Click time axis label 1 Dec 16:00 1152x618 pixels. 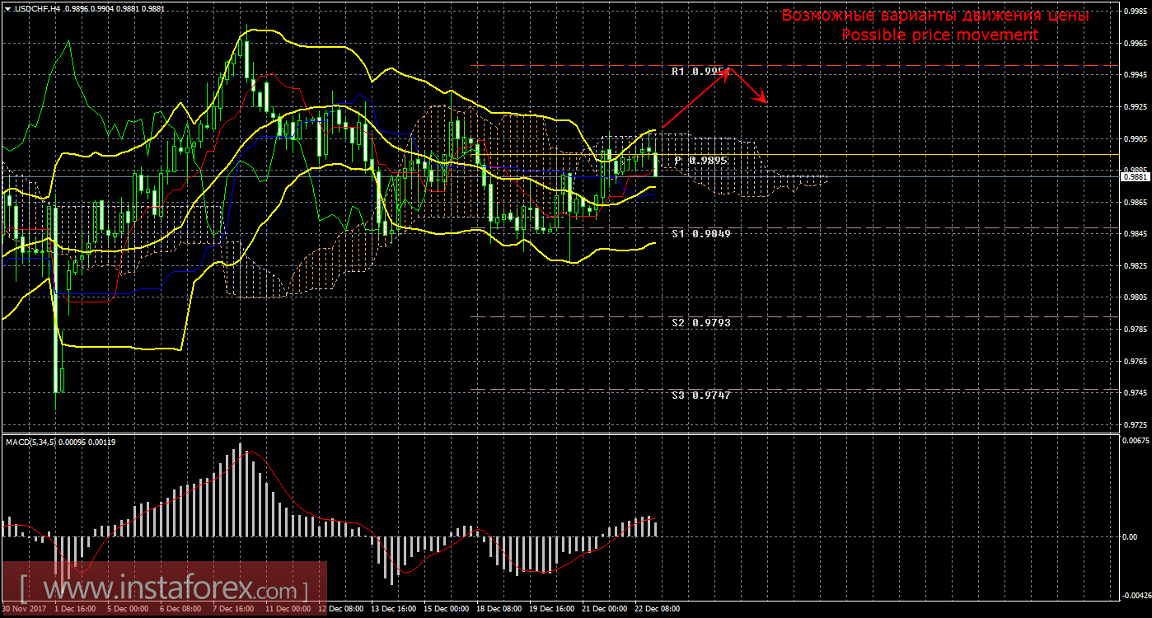[x=75, y=609]
